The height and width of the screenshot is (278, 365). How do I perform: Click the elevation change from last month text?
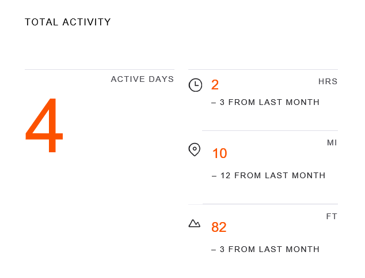pos(265,249)
